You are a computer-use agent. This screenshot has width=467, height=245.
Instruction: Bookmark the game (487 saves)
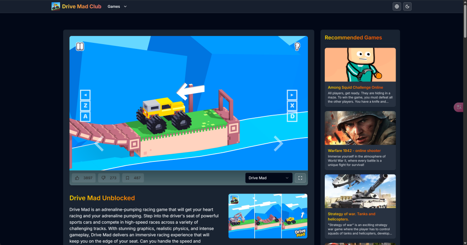pyautogui.click(x=133, y=178)
